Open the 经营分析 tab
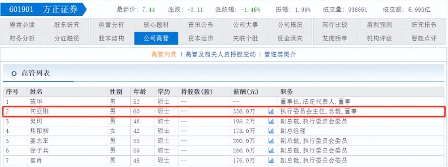Image resolution: width=448 pixels, height=167 pixels. (x=112, y=25)
